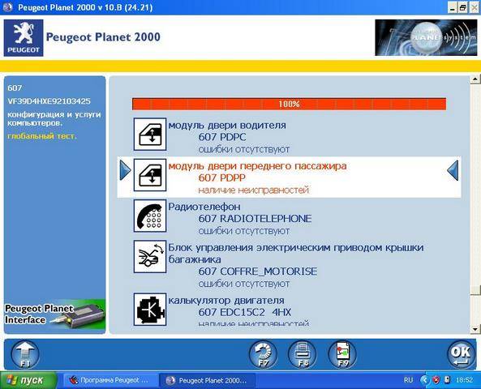
Task: Click '607 RADIOTELEPHONE' text
Action: click(x=255, y=219)
